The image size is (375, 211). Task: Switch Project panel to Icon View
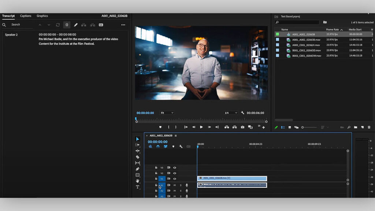(x=290, y=127)
